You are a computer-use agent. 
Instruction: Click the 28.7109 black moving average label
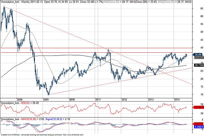pyautogui.click(x=199, y=65)
